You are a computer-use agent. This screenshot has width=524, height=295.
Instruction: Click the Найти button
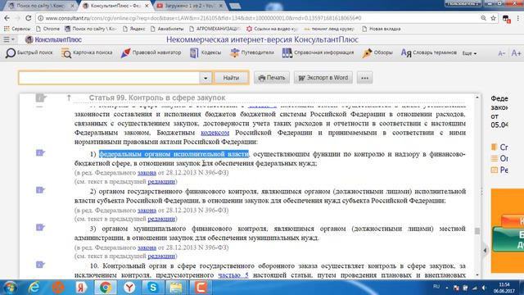231,78
